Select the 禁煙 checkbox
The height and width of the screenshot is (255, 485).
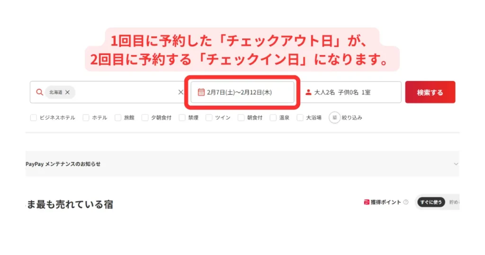point(182,118)
